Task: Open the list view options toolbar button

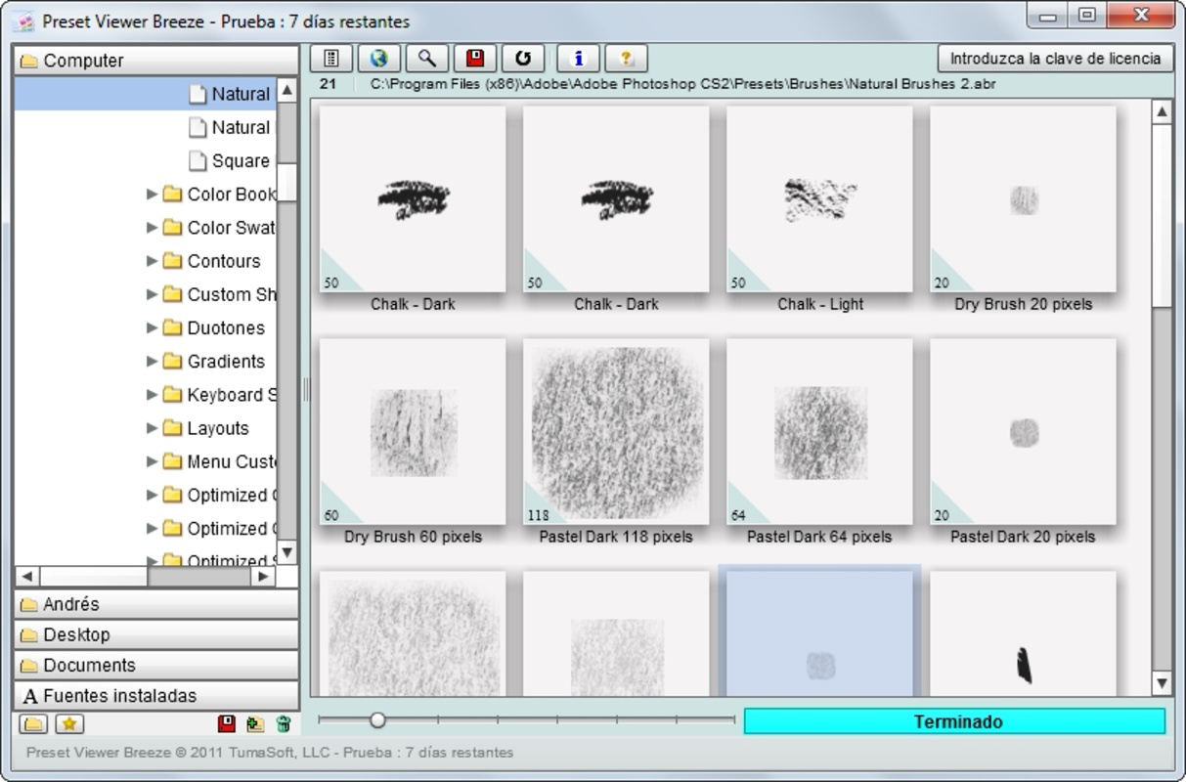Action: [x=331, y=59]
